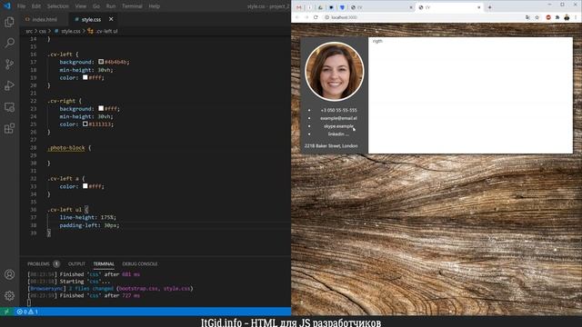
Task: Bookmark this page with star icon
Action: click(537, 17)
